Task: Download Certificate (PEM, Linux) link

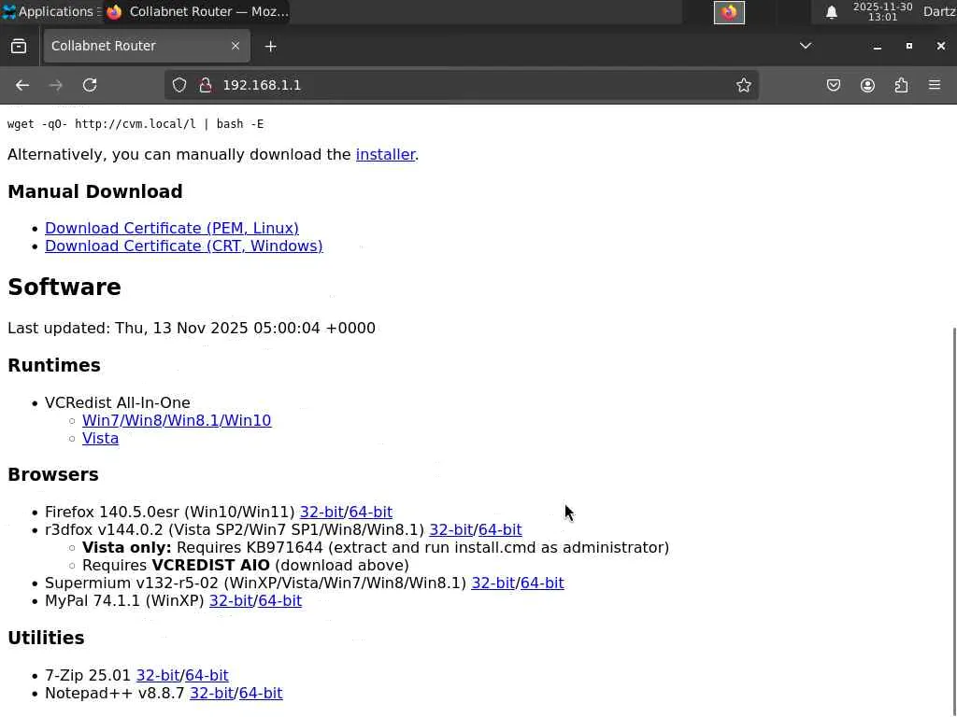Action: click(172, 228)
